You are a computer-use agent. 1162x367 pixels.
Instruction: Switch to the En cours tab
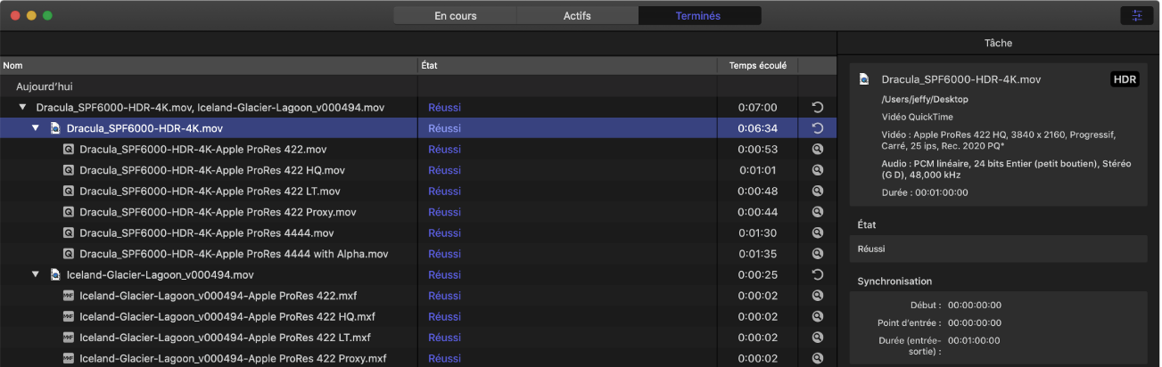point(455,16)
